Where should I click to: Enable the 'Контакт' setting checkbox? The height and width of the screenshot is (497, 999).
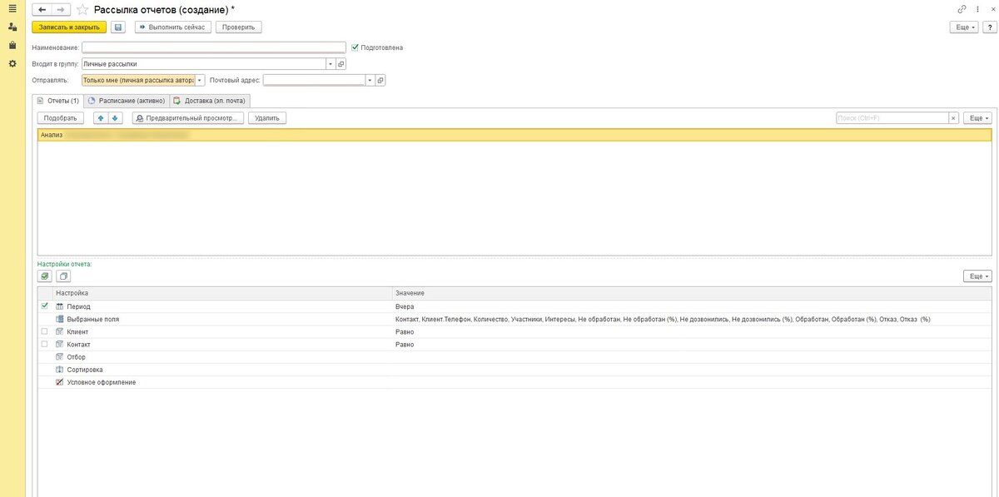45,344
